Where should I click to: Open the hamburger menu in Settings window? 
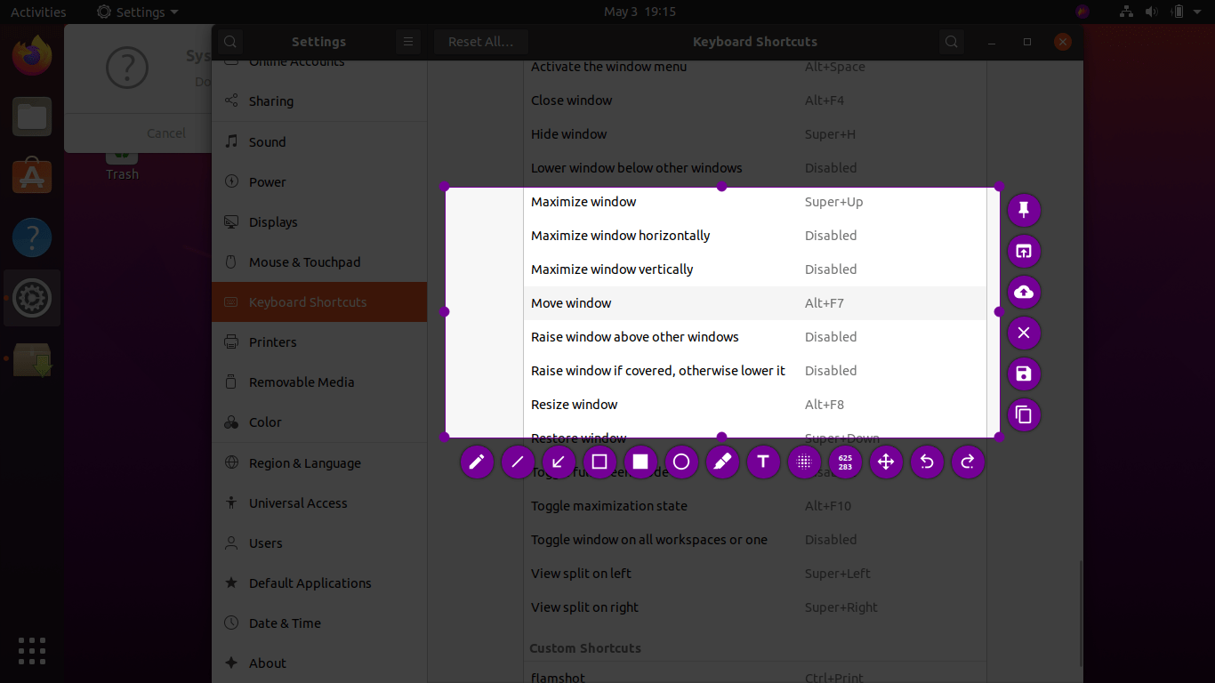click(x=407, y=41)
